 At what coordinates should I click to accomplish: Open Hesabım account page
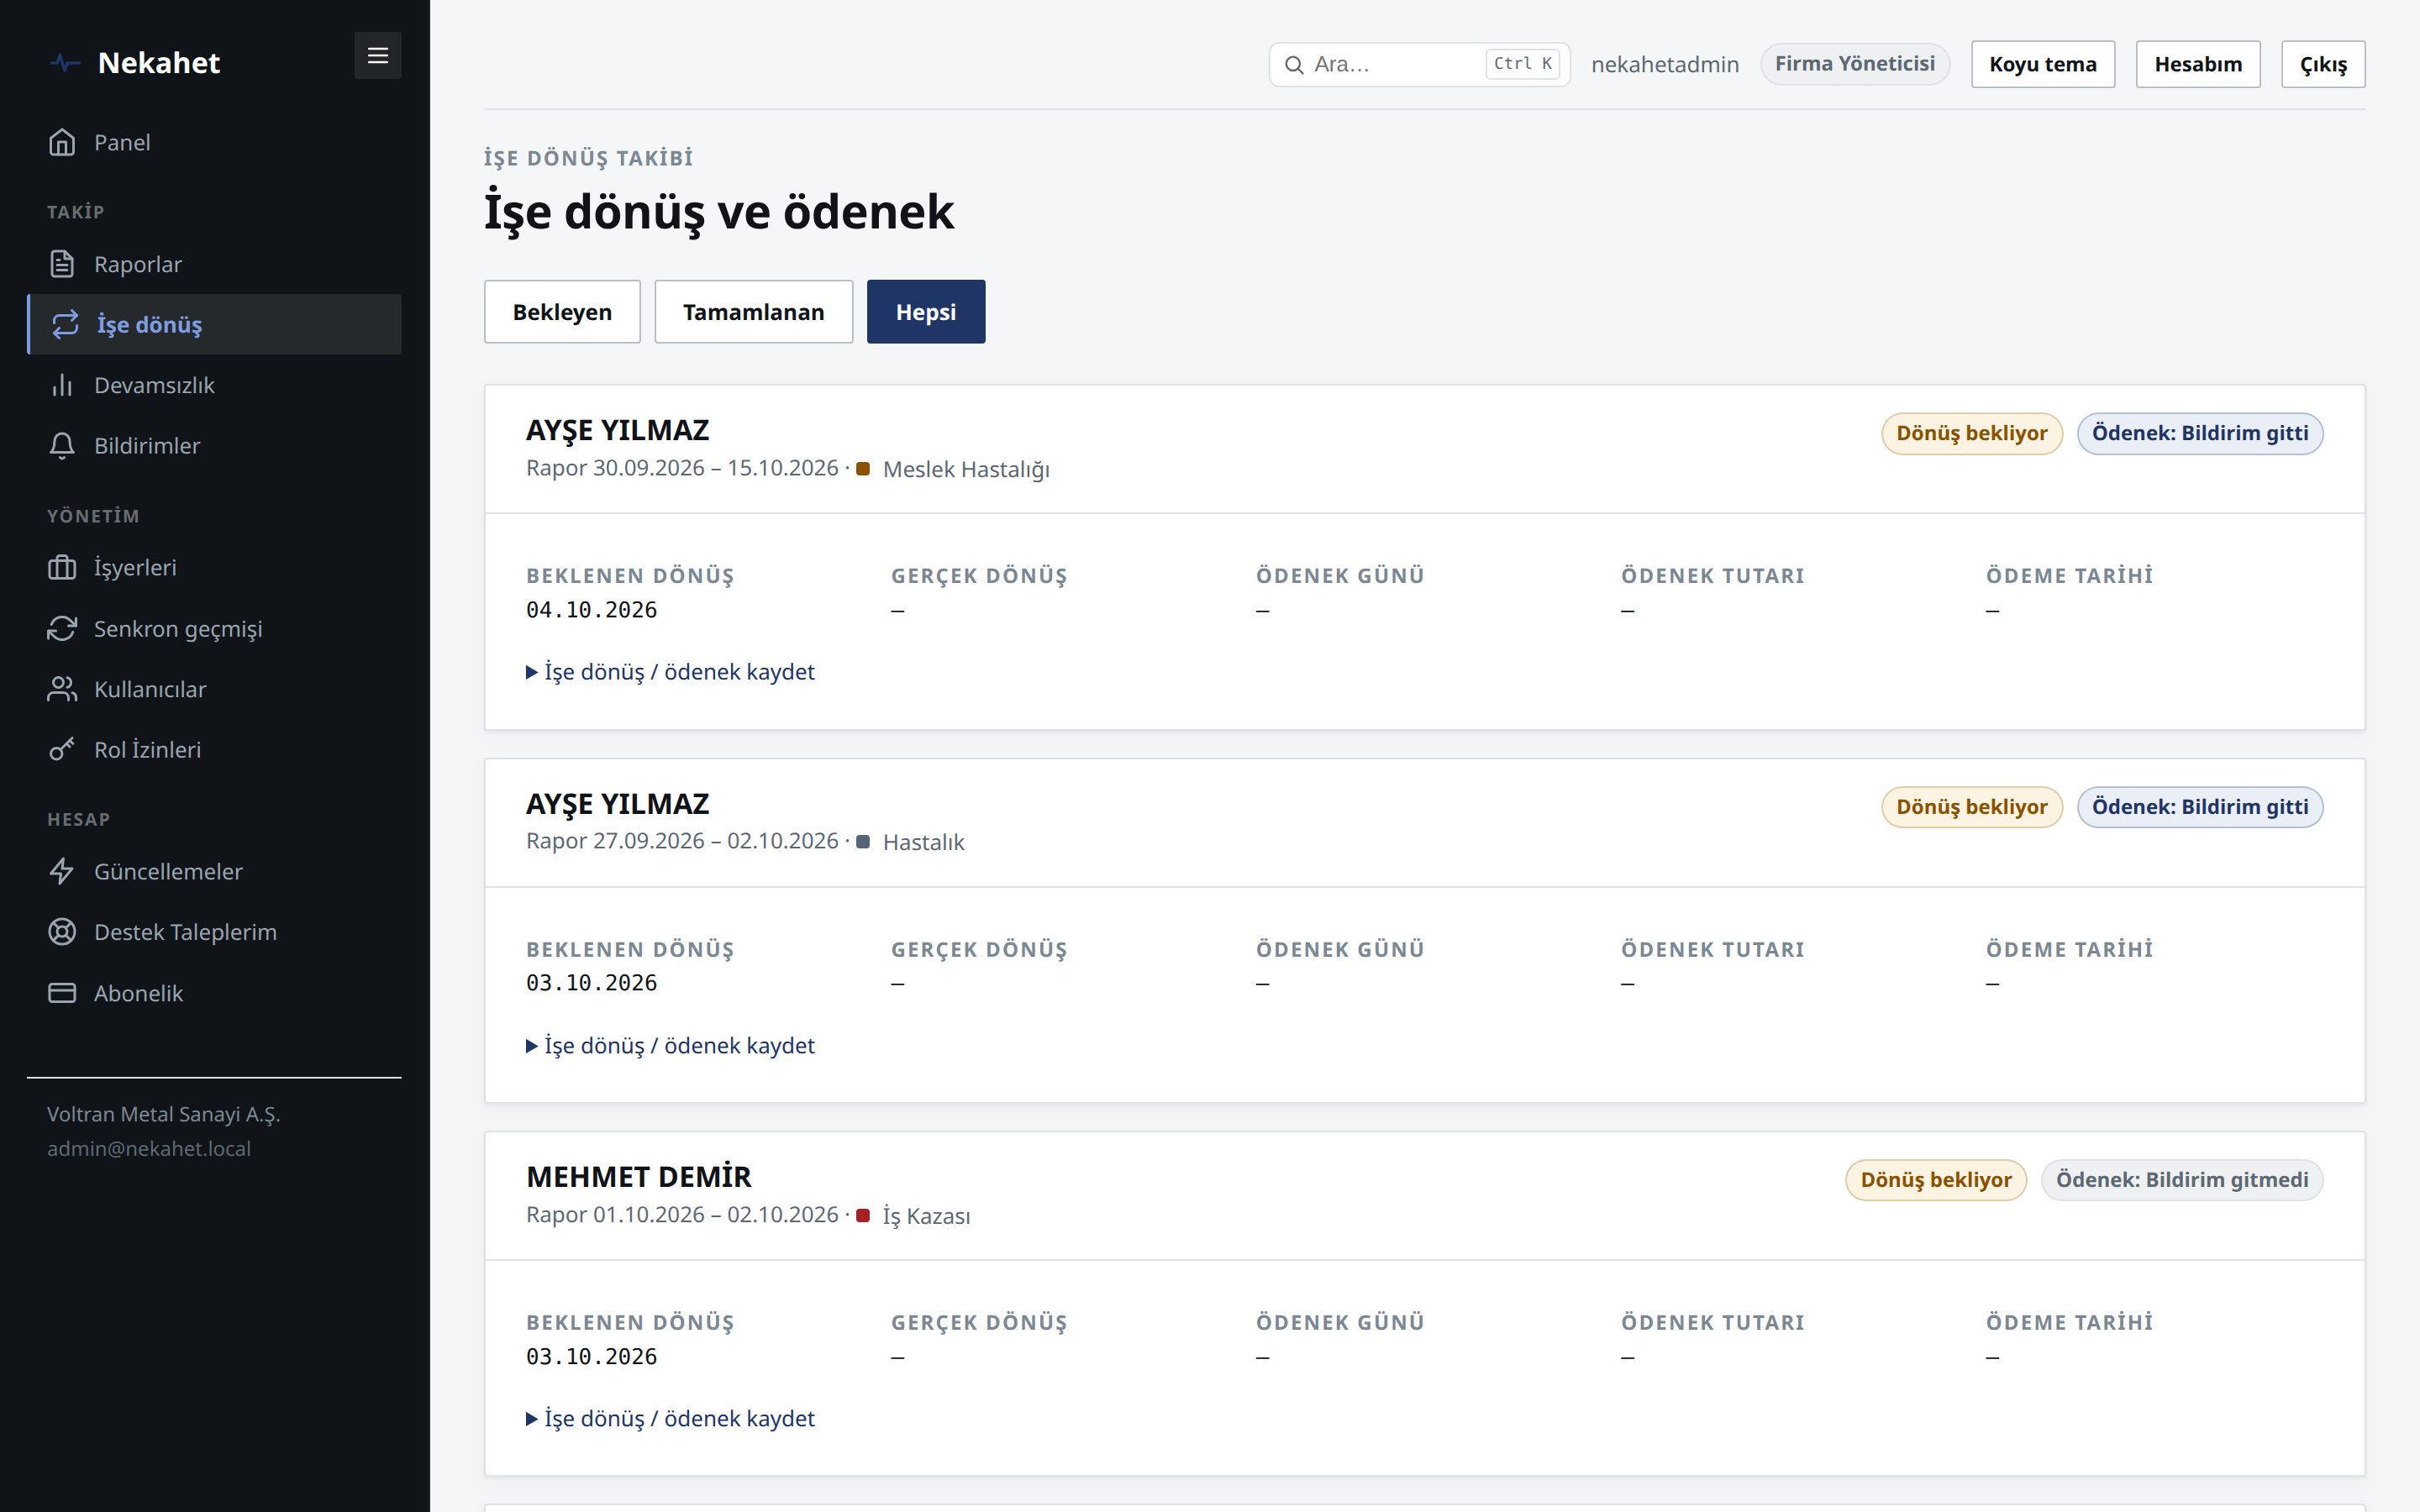click(2198, 64)
